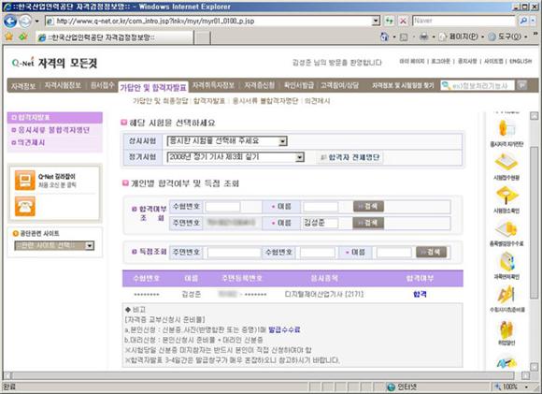Viewport: 542px width, 394px height.
Task: Click 검색 button in the 득점조회 row
Action: (x=431, y=252)
